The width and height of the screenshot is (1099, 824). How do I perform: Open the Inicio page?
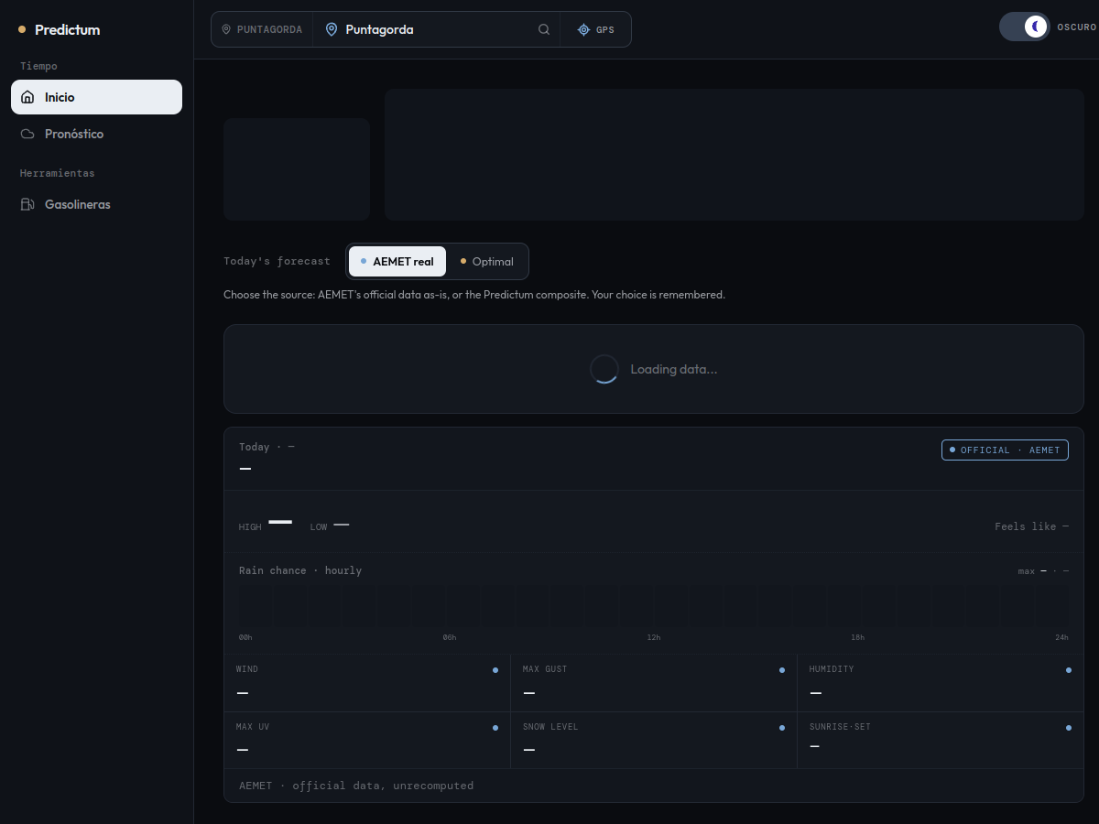96,97
